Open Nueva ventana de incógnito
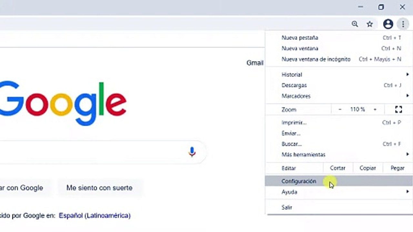 [339, 59]
